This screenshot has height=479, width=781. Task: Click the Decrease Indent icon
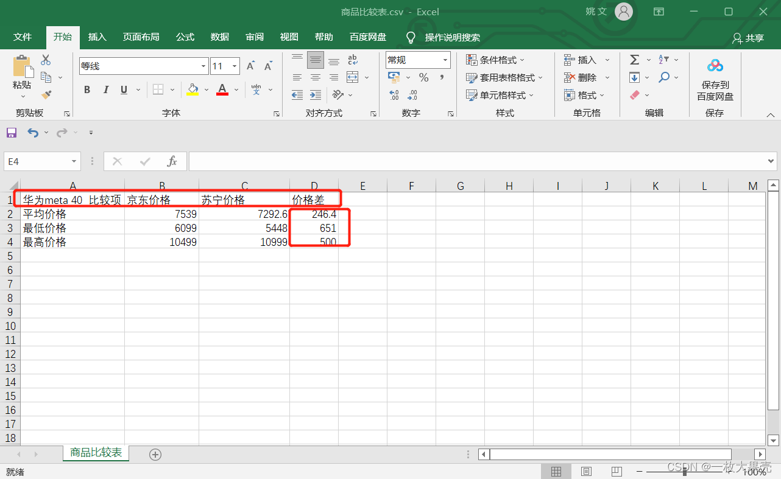coord(297,95)
